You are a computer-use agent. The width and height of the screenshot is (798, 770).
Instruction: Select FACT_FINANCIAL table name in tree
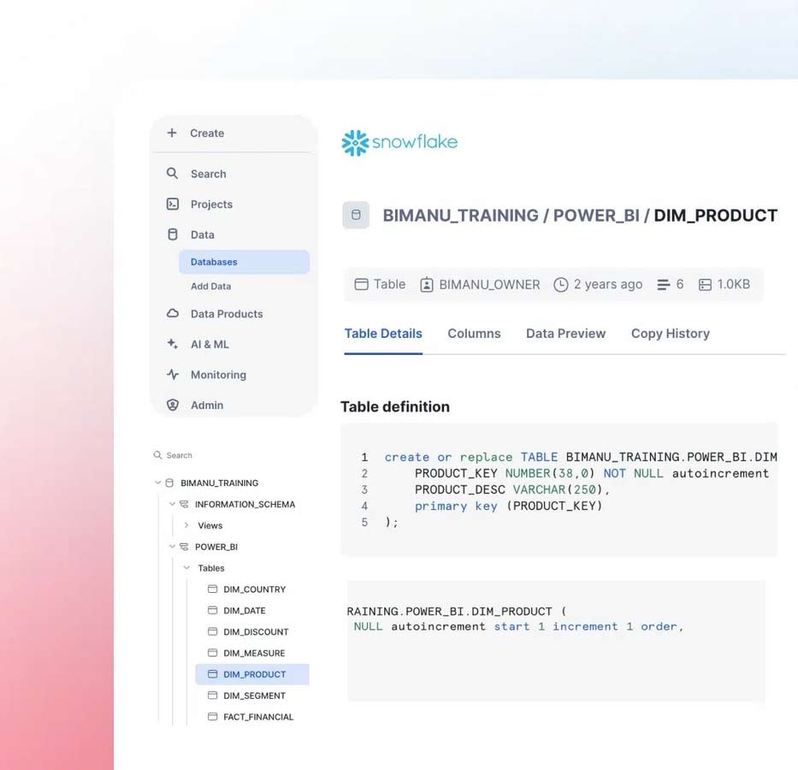tap(258, 717)
